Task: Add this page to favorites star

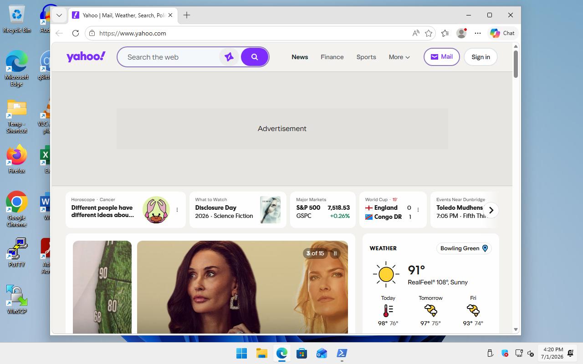Action: (x=429, y=33)
